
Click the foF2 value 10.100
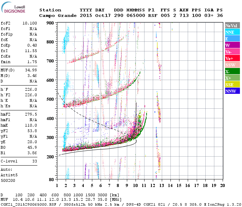click(x=30, y=23)
